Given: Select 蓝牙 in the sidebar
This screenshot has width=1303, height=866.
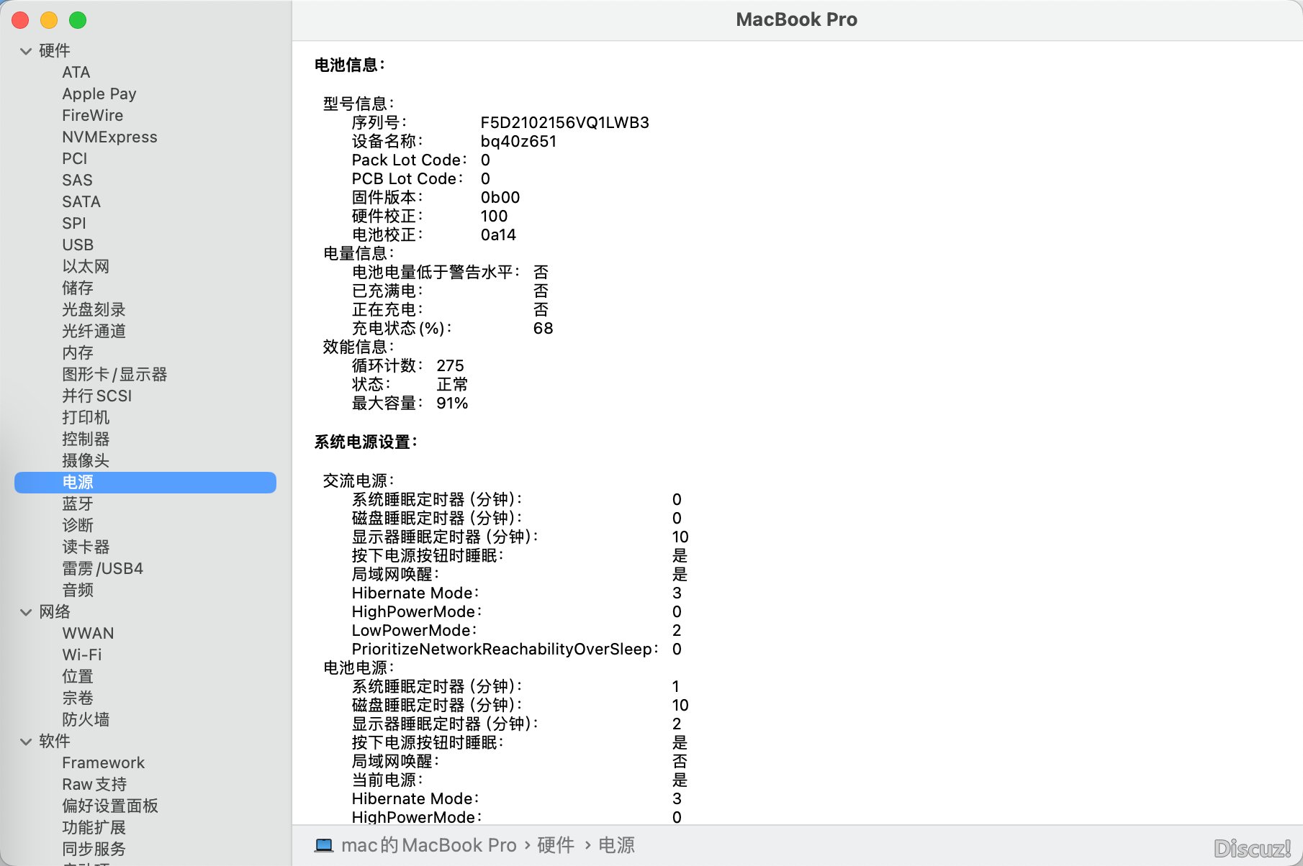Looking at the screenshot, I should coord(78,504).
